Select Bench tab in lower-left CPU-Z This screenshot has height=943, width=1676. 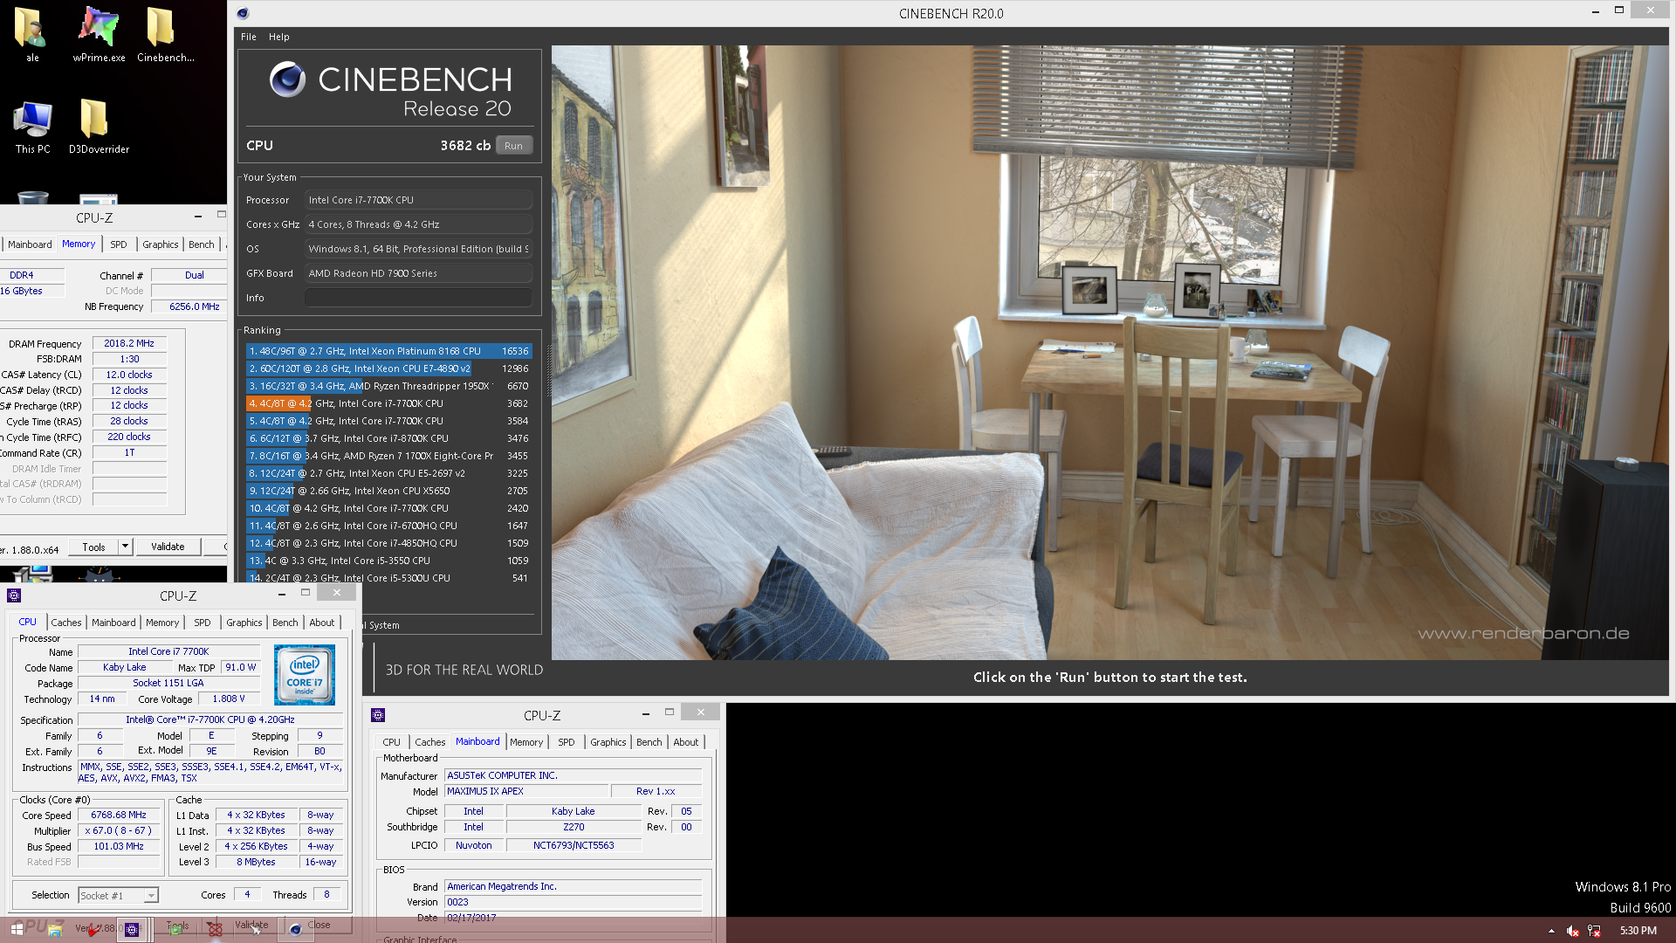point(285,623)
